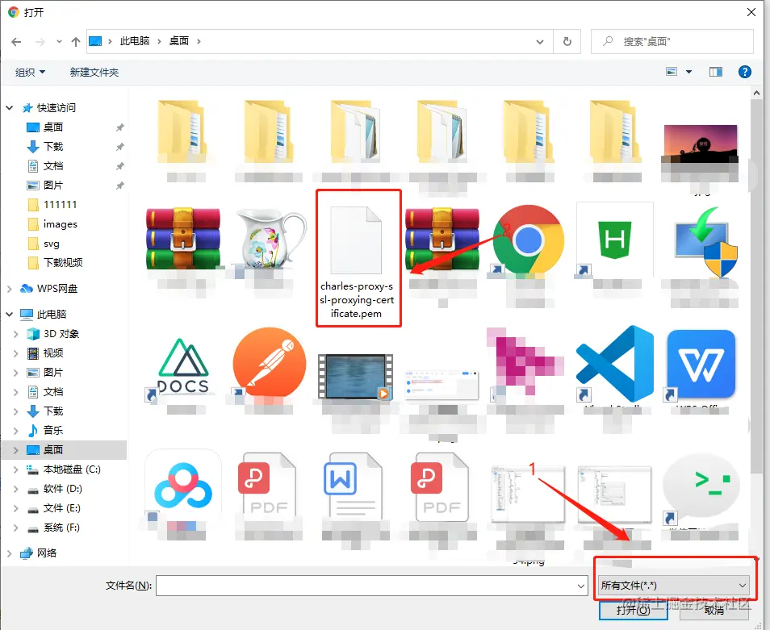770x630 pixels.
Task: Select 软件 (D:) drive
Action: click(x=62, y=489)
